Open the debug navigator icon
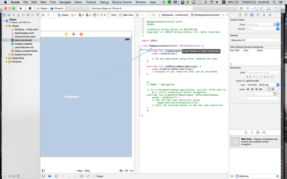The width and height of the screenshot is (287, 179). [x=28, y=15]
